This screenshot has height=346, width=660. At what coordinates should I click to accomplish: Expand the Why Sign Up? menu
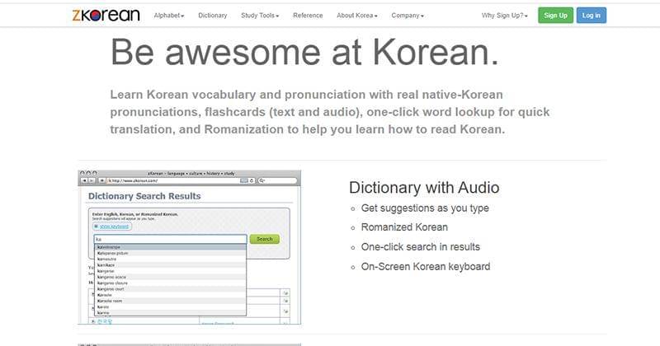pyautogui.click(x=504, y=15)
